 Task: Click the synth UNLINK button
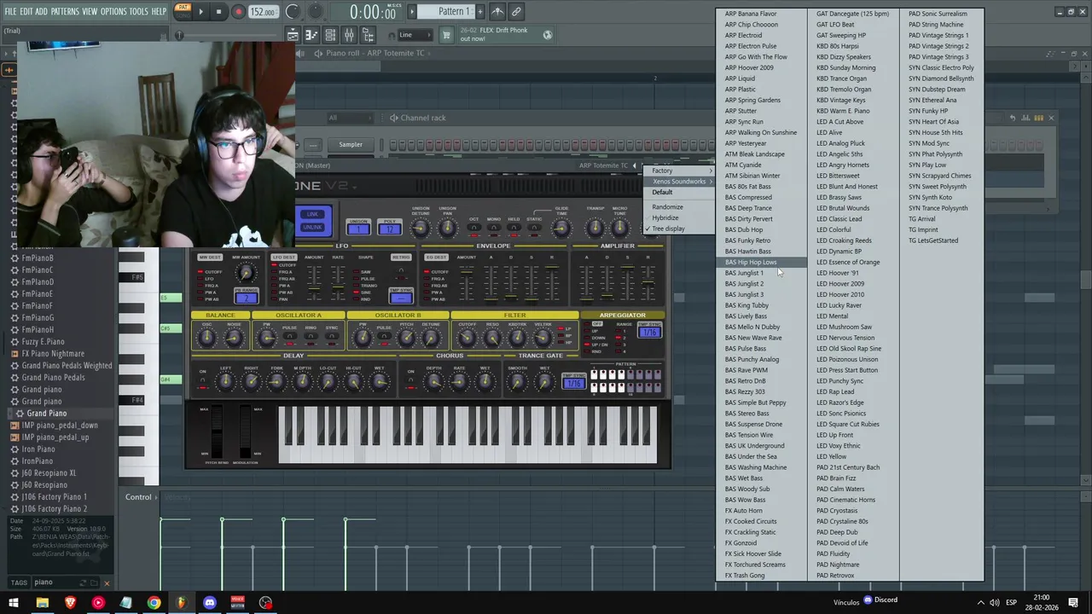313,227
